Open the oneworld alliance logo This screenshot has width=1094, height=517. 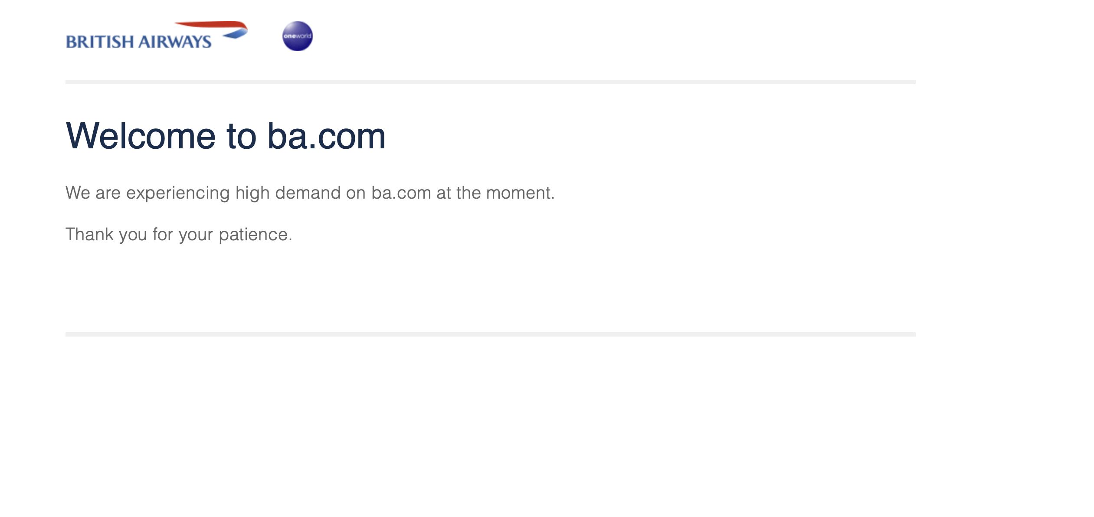click(297, 36)
